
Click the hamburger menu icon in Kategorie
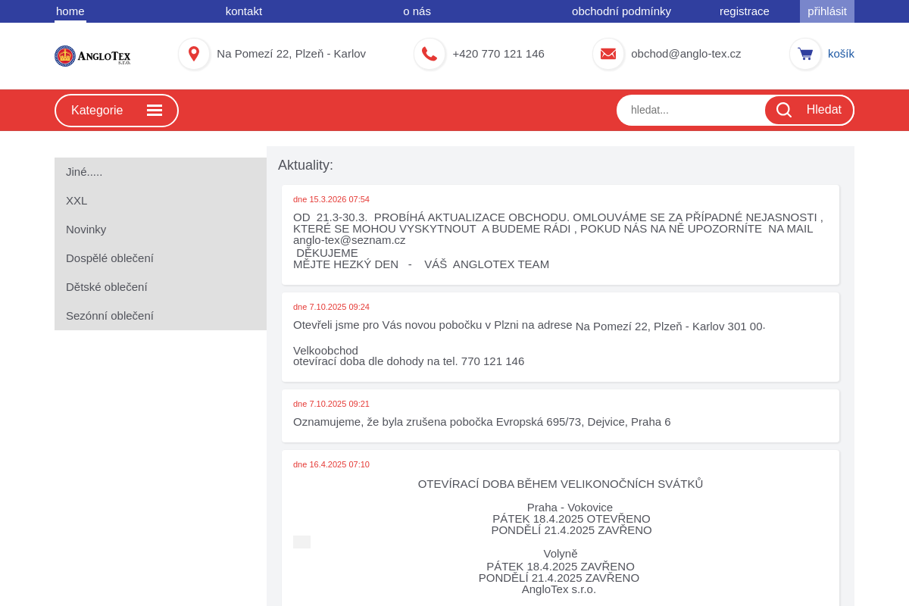[x=155, y=111]
